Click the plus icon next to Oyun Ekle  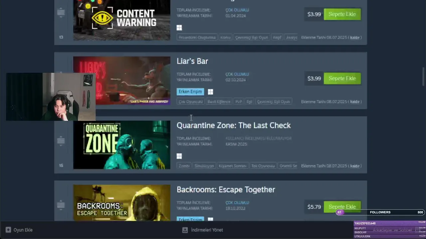click(x=8, y=230)
